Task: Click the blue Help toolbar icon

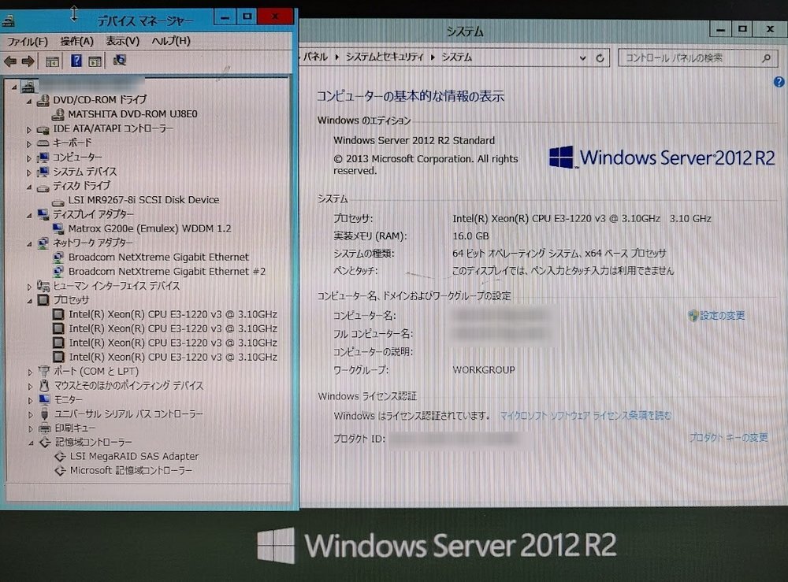Action: click(x=76, y=61)
